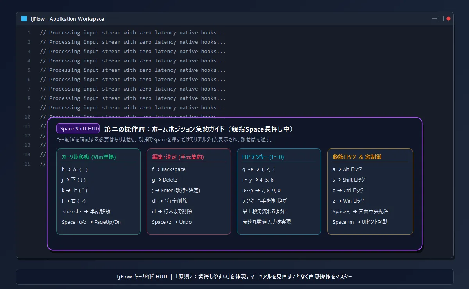Click line number 3 in the gutter
Image resolution: width=469 pixels, height=289 pixels.
point(29,52)
